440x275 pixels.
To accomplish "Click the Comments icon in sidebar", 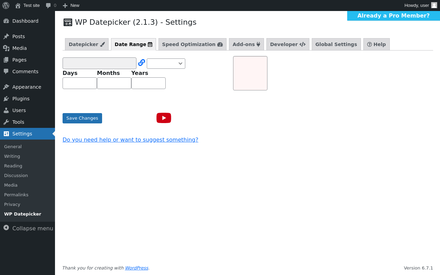I will coord(6,71).
